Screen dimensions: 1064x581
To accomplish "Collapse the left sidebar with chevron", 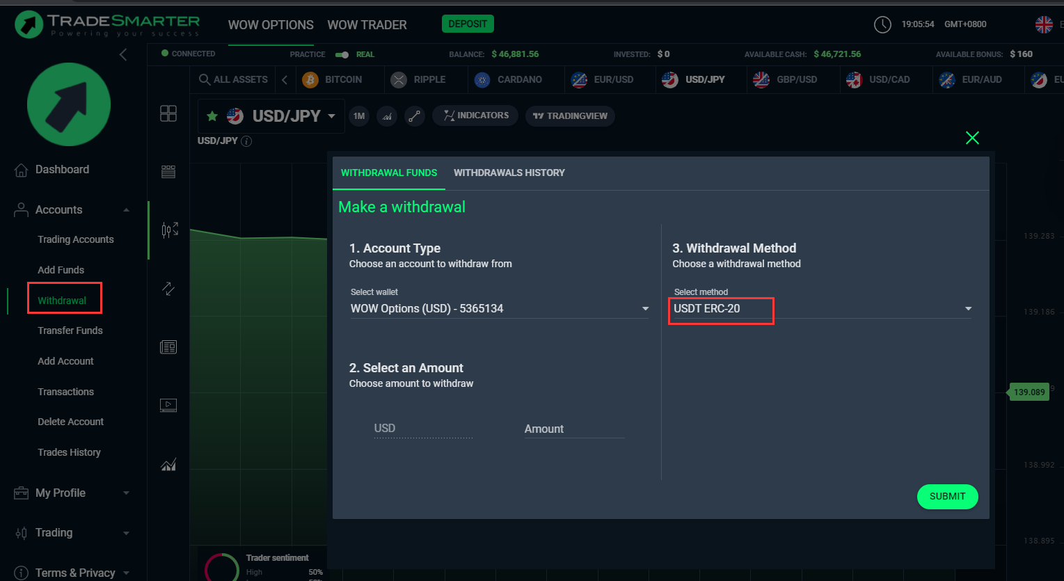I will (x=123, y=54).
